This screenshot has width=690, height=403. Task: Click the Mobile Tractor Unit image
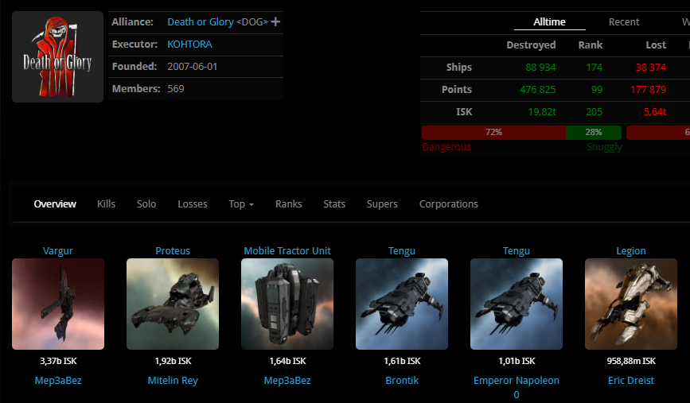[x=287, y=304]
